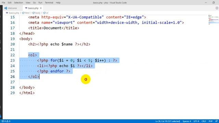Open the Help menu
This screenshot has height=123, width=219.
pos(58,2)
